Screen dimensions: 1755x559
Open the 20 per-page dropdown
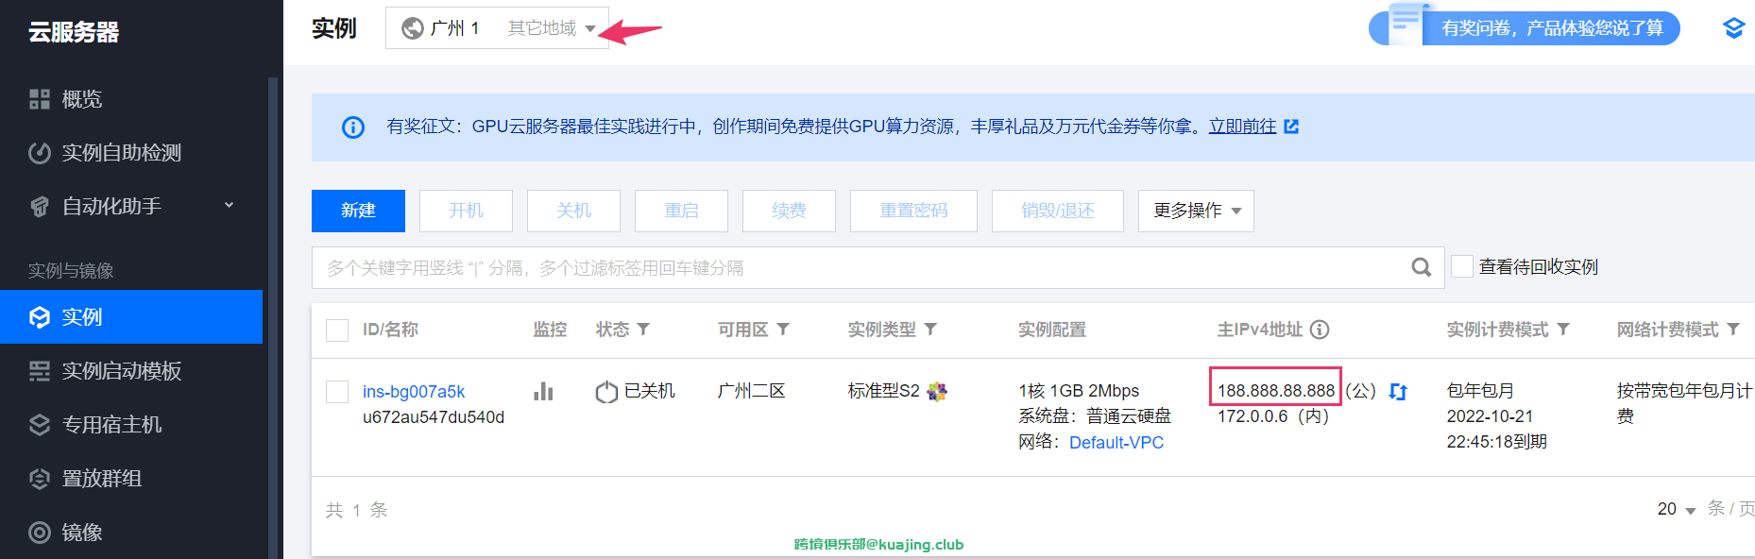click(x=1677, y=509)
